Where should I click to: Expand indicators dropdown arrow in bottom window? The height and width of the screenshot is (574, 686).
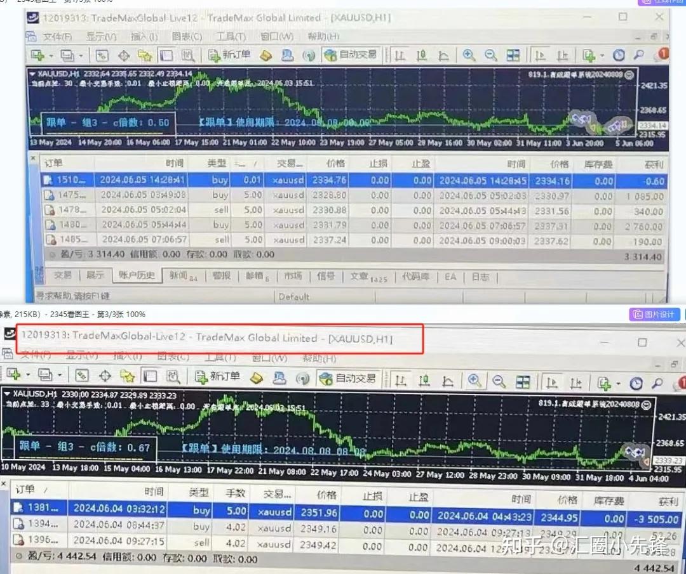pos(618,384)
